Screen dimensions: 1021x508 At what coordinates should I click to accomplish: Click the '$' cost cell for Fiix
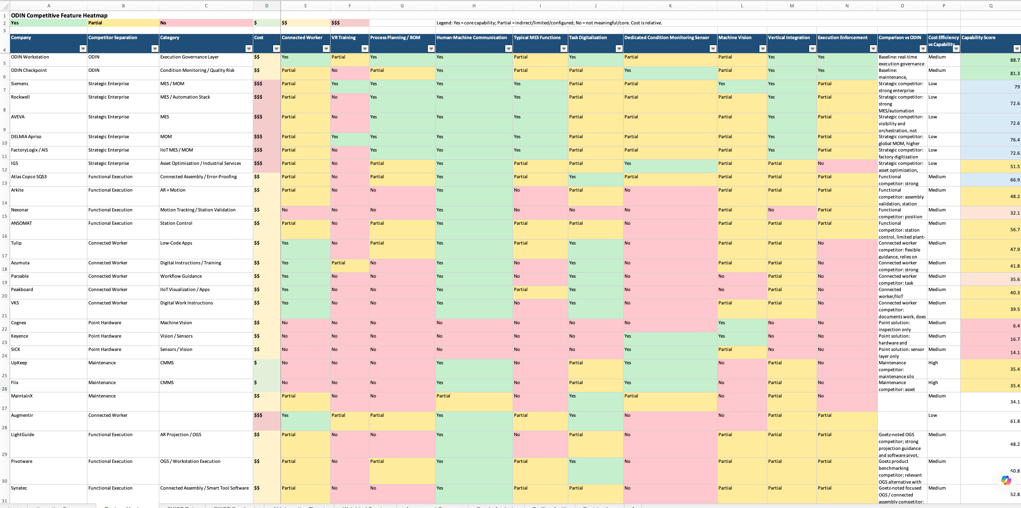267,385
